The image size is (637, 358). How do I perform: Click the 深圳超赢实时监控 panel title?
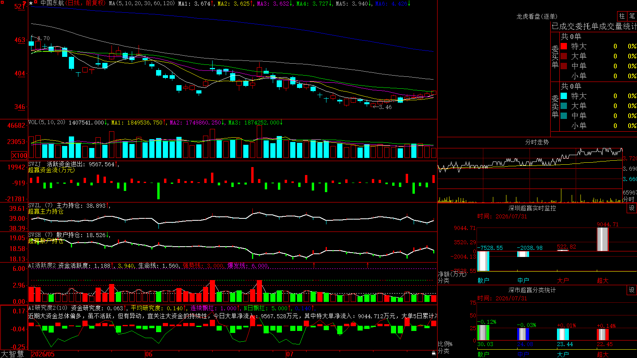(x=532, y=208)
